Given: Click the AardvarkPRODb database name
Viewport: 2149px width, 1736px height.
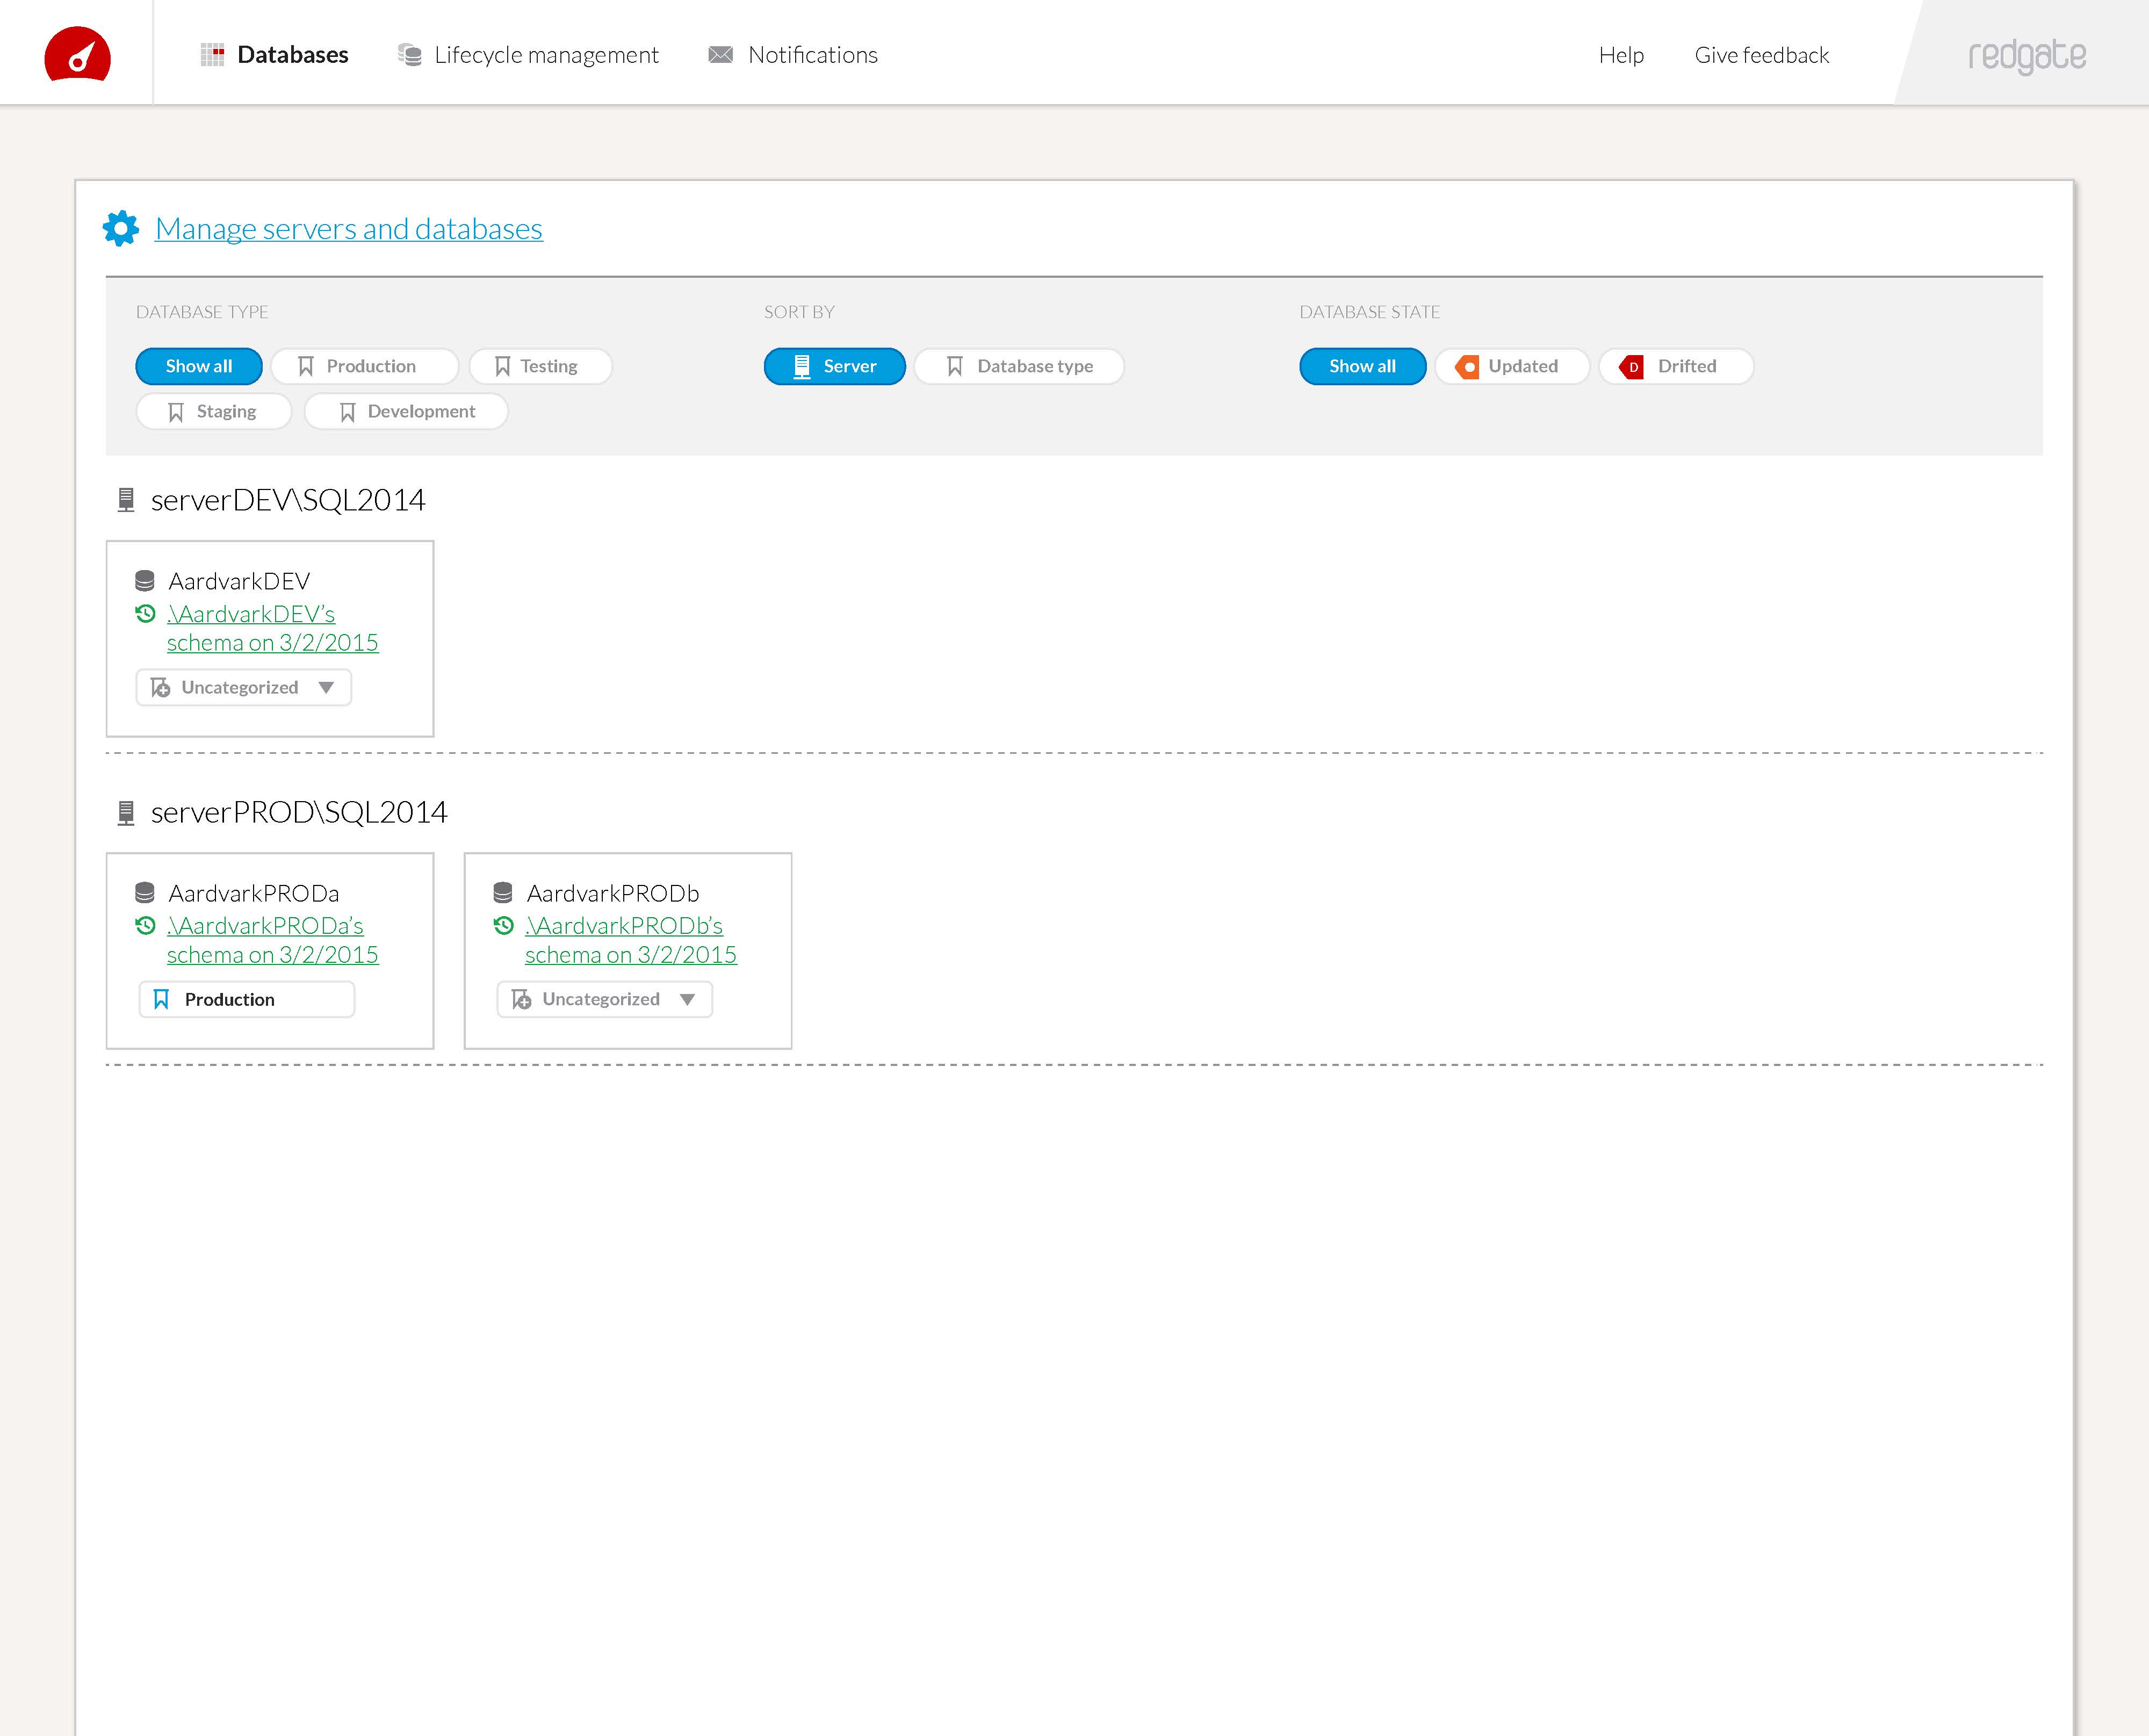Looking at the screenshot, I should [613, 893].
